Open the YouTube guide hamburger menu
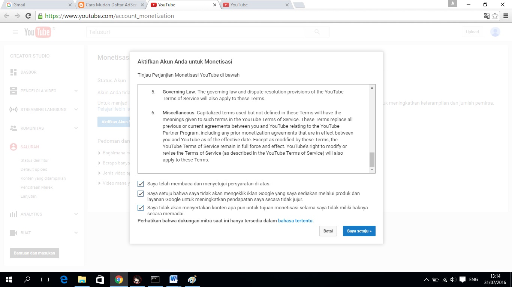This screenshot has width=512, height=287. pyautogui.click(x=15, y=32)
